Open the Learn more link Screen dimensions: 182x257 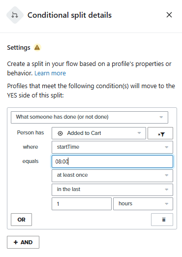(x=50, y=73)
